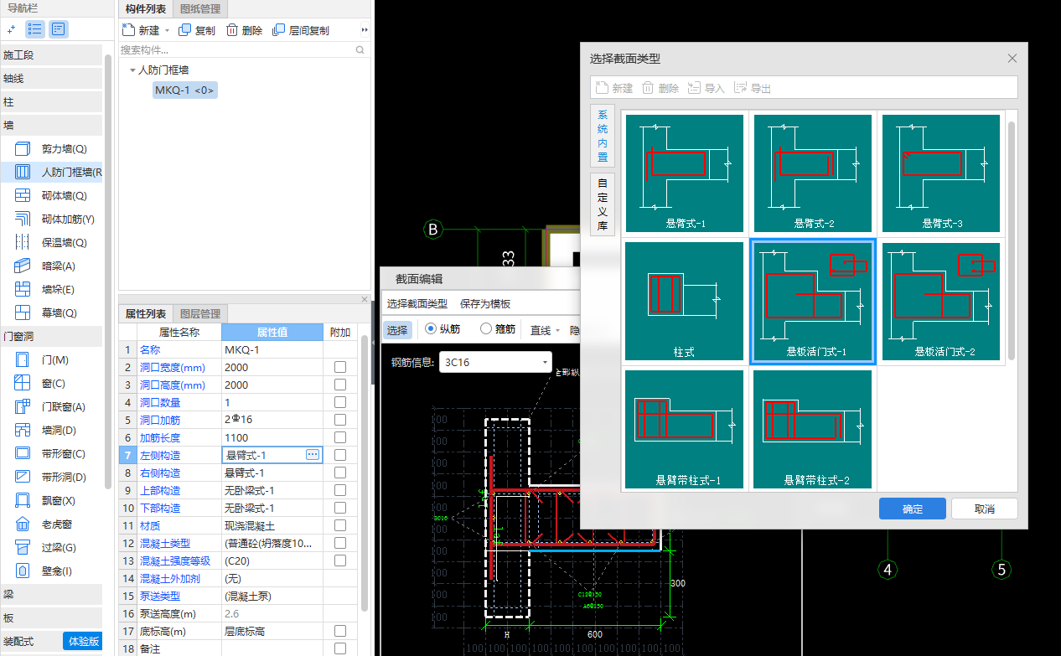
Task: Select 门联窗(A) component
Action: pyautogui.click(x=63, y=407)
